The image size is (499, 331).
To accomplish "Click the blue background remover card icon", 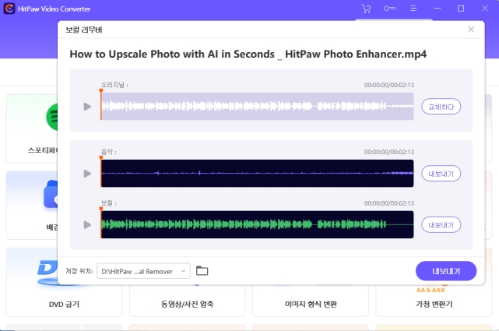I will point(51,194).
